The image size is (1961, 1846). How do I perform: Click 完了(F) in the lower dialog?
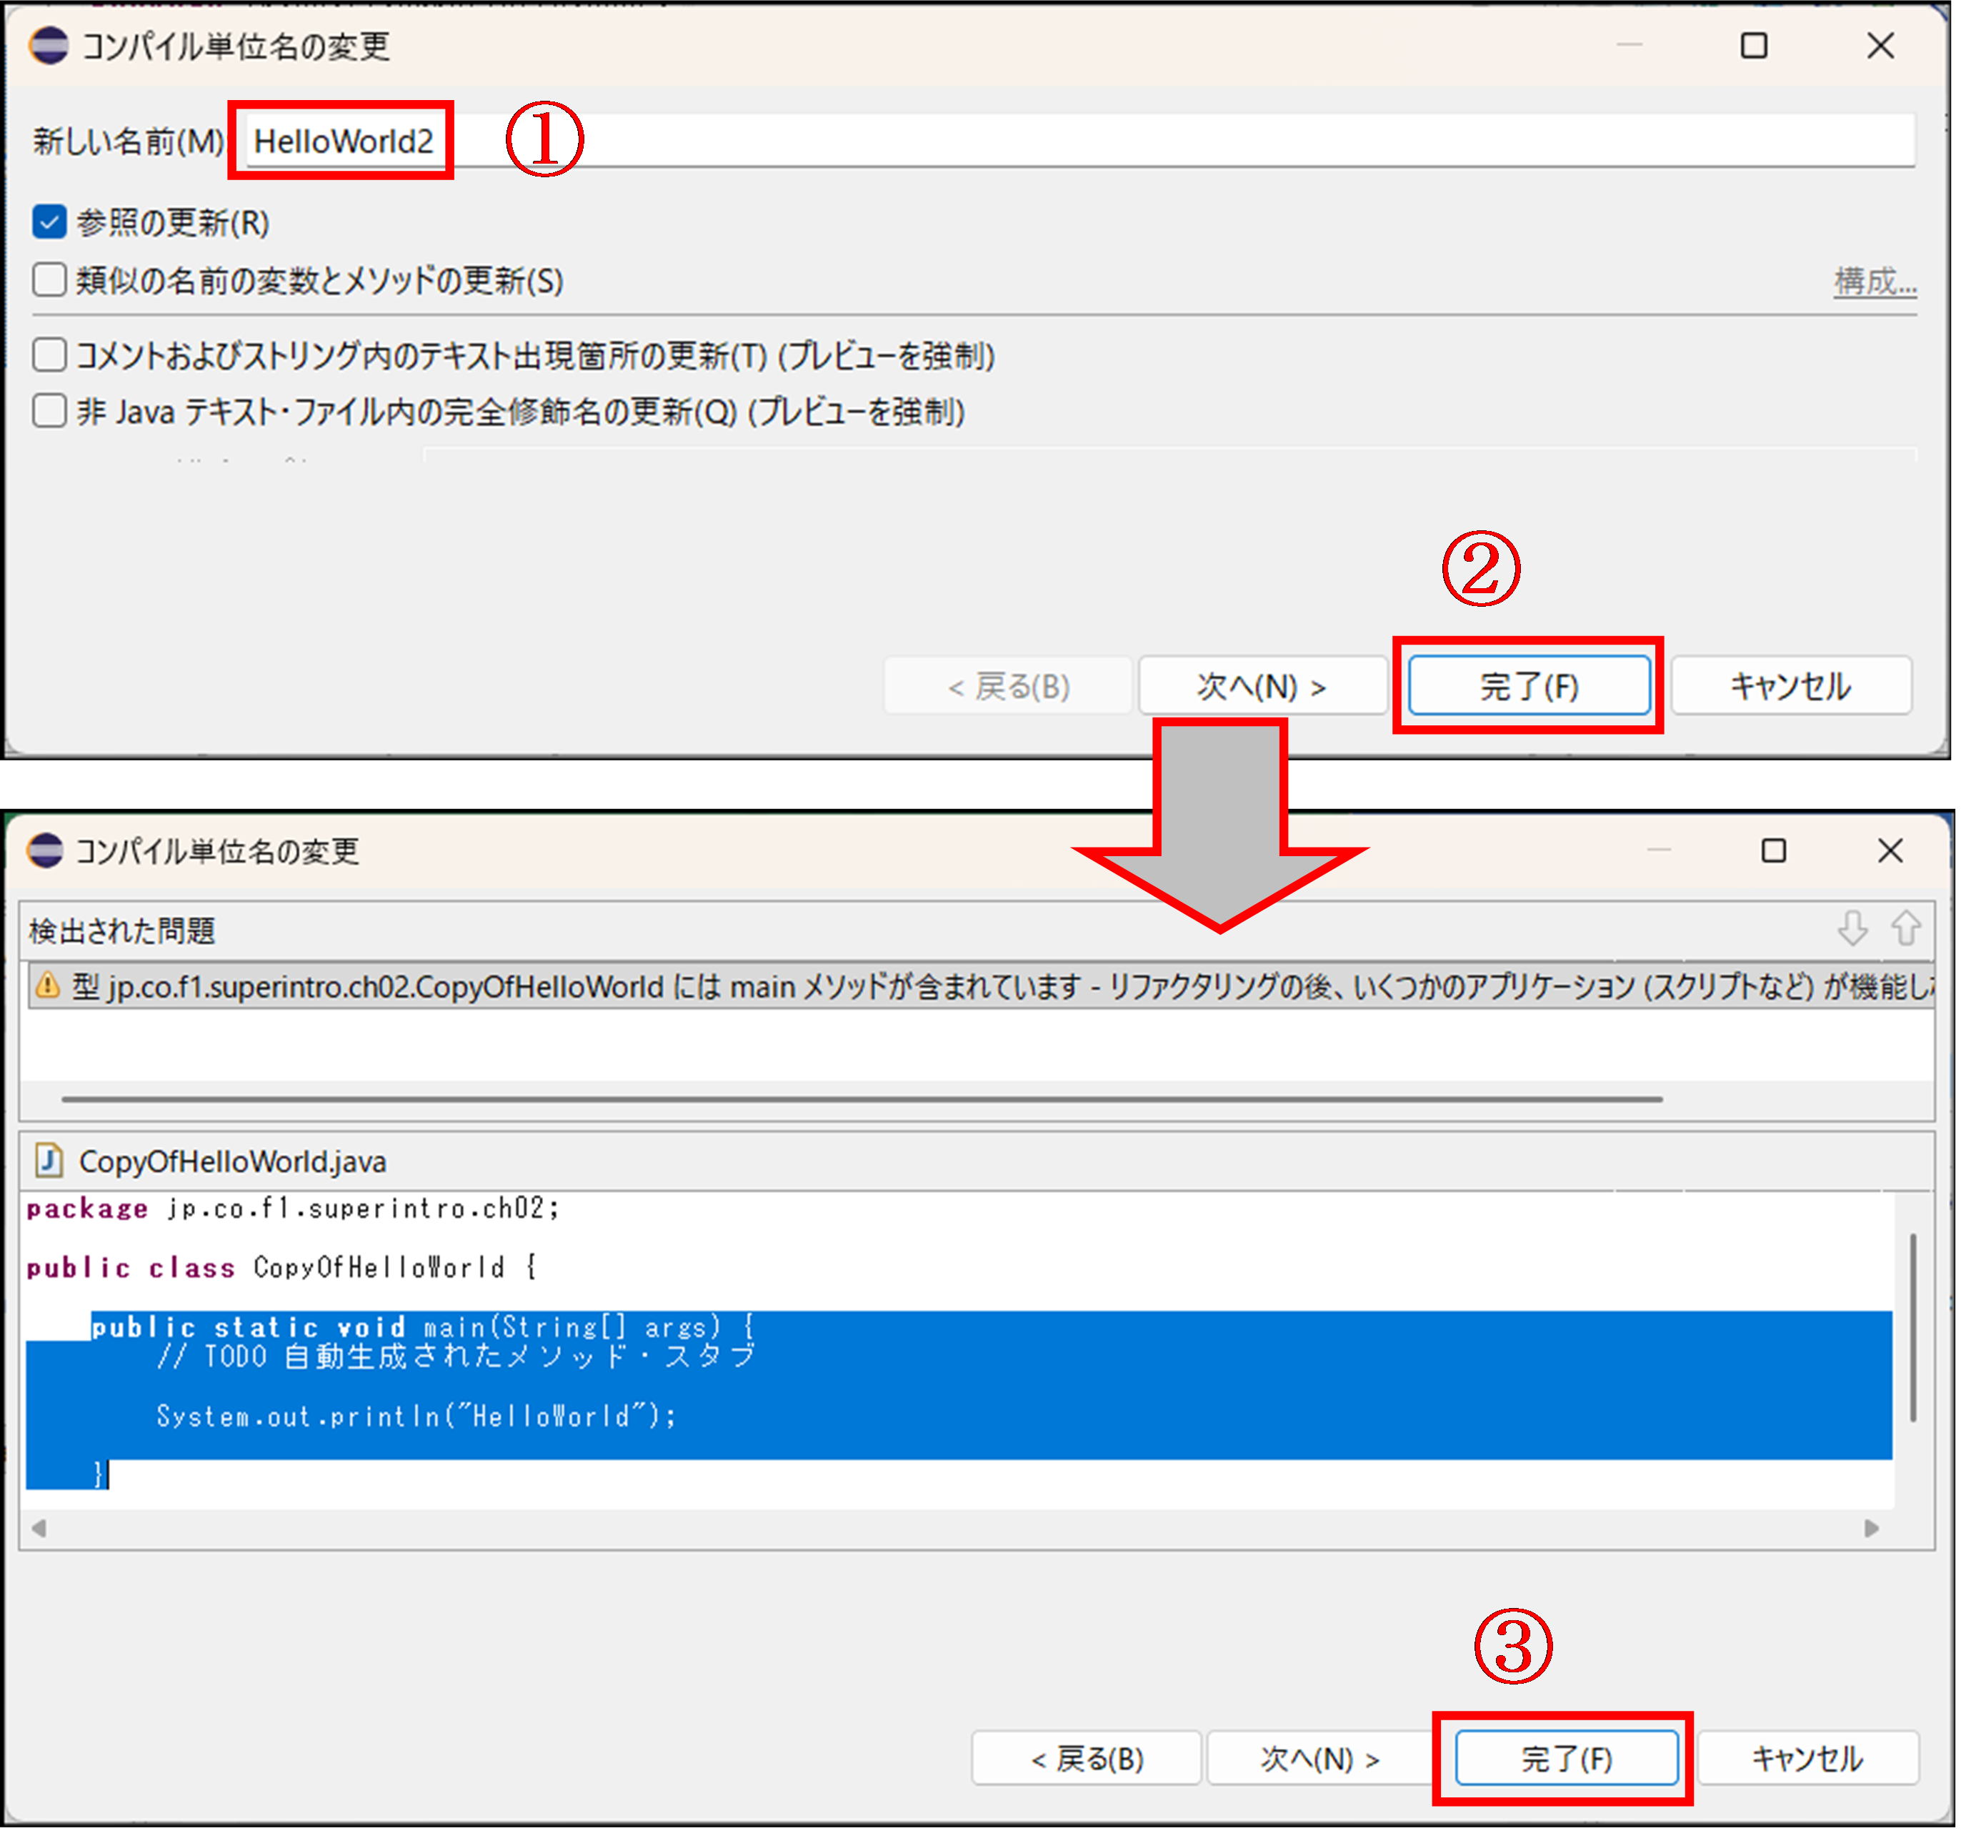(x=1565, y=1758)
